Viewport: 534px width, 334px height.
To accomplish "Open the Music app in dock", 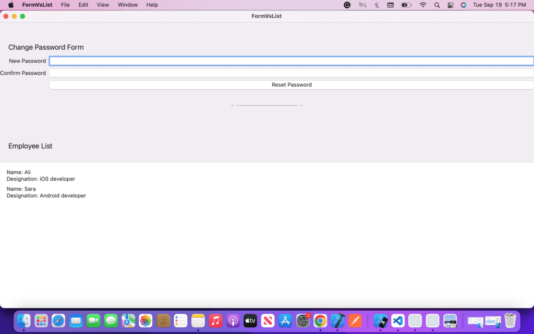I will pyautogui.click(x=215, y=320).
